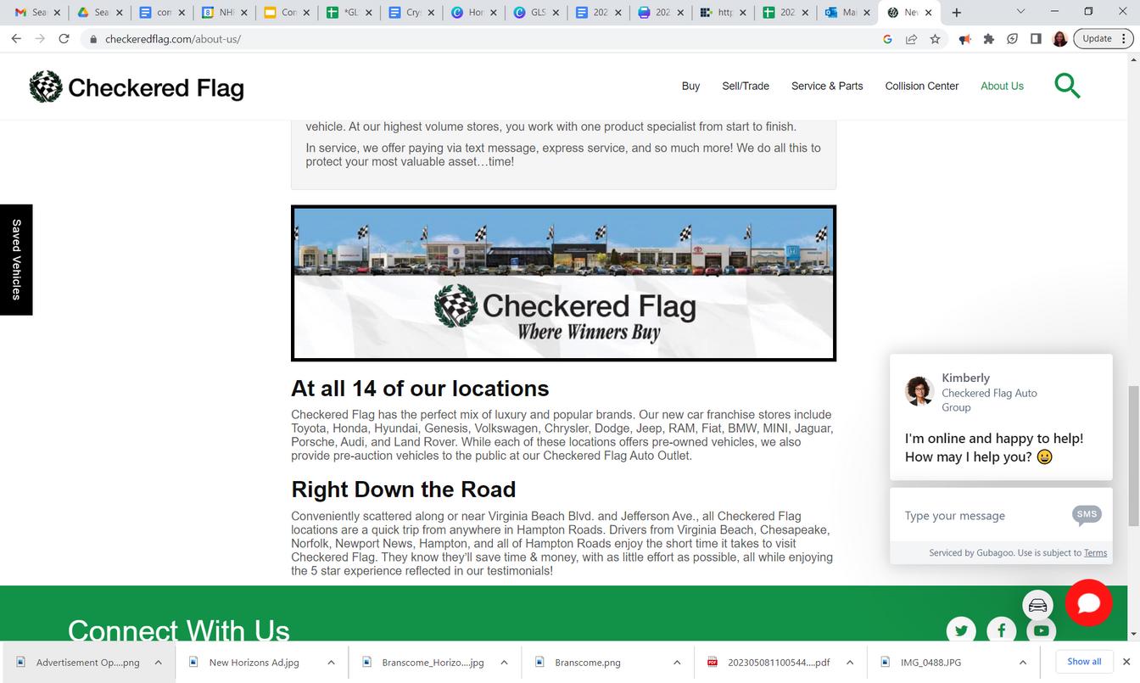Open the IMG_0488.JPG downloaded file

point(931,663)
